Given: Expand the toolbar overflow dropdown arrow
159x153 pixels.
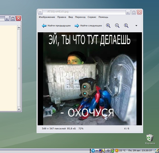Looking at the screenshot, I should (x=137, y=26).
